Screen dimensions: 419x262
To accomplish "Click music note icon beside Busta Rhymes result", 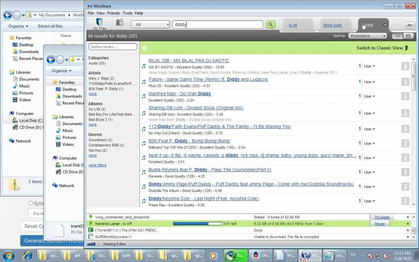I will [144, 172].
